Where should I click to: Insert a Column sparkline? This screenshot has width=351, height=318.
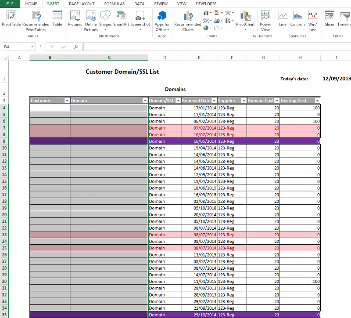(297, 19)
